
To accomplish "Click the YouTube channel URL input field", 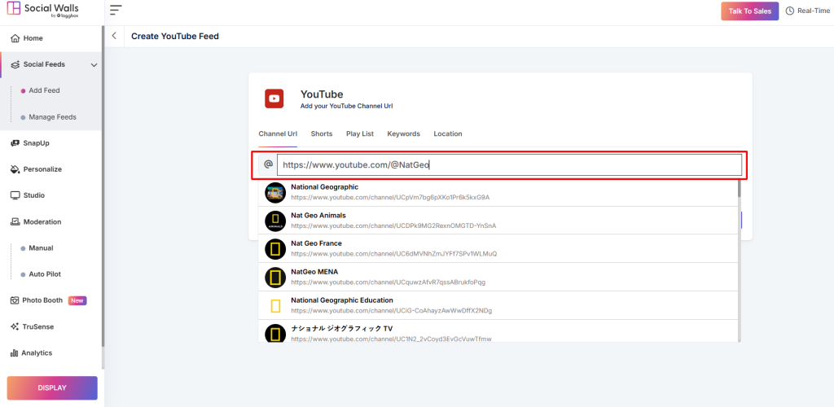I will [x=509, y=165].
